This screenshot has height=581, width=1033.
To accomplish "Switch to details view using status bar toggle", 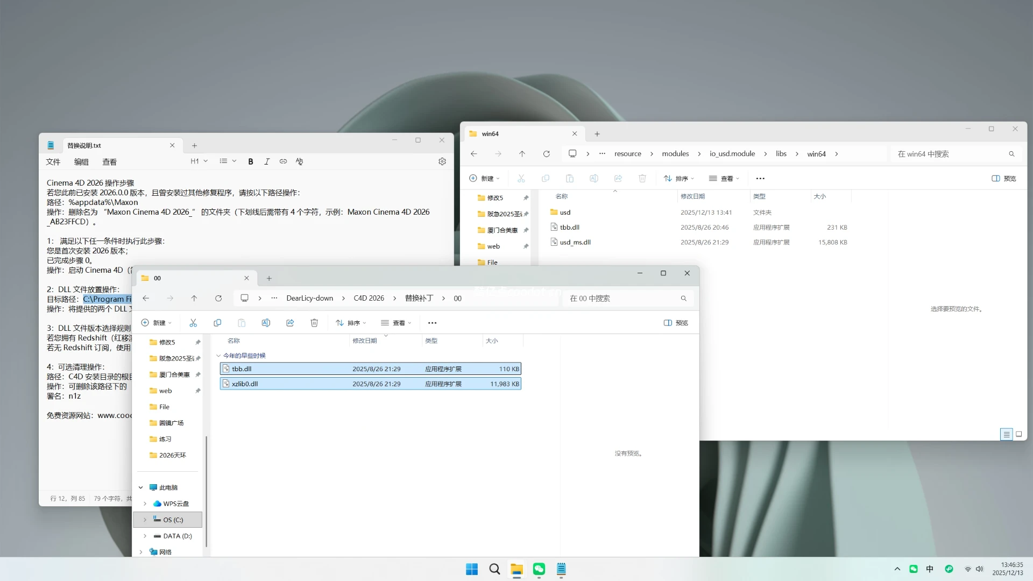I will 1006,434.
